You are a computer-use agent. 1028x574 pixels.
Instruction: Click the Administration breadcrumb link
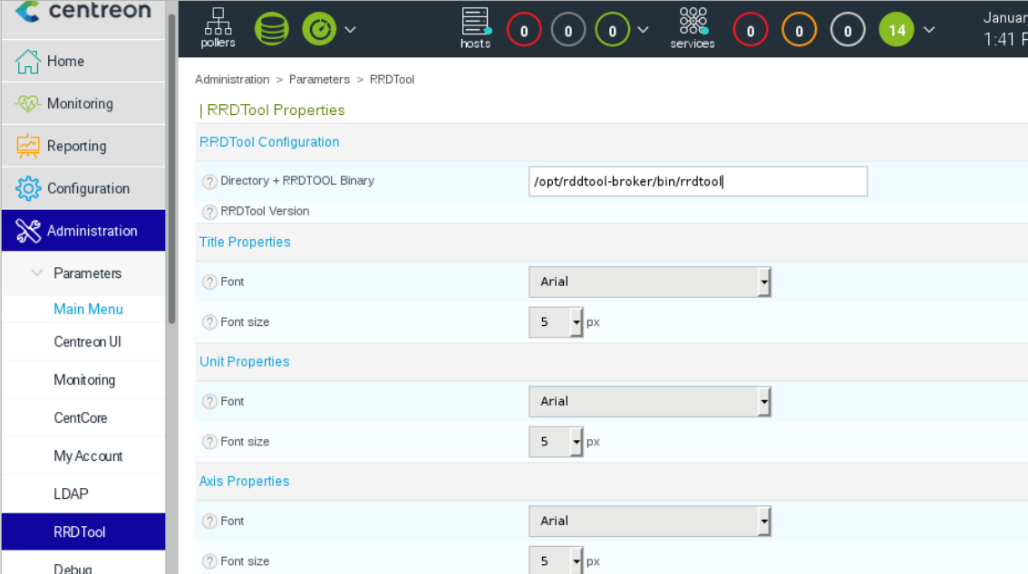click(x=232, y=80)
